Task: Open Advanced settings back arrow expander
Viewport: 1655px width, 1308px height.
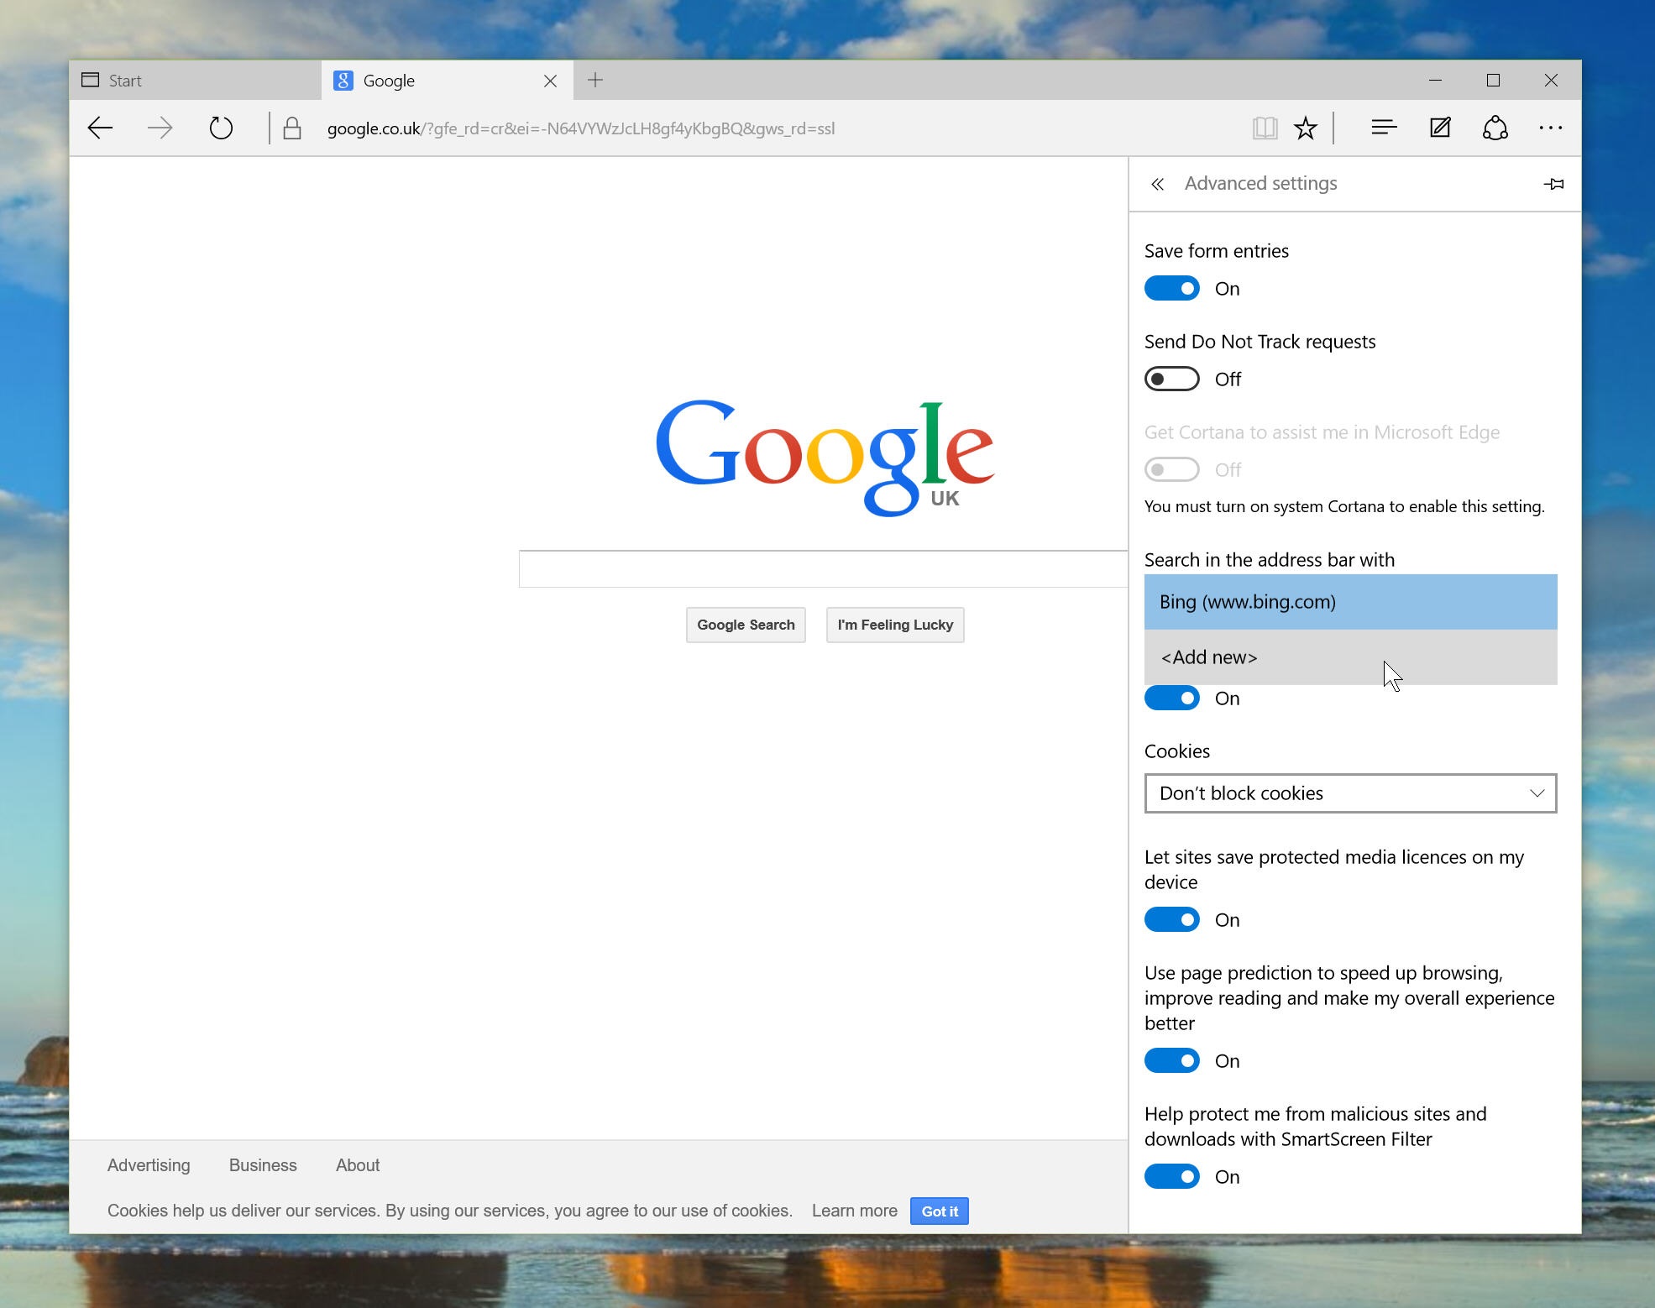Action: click(1155, 184)
